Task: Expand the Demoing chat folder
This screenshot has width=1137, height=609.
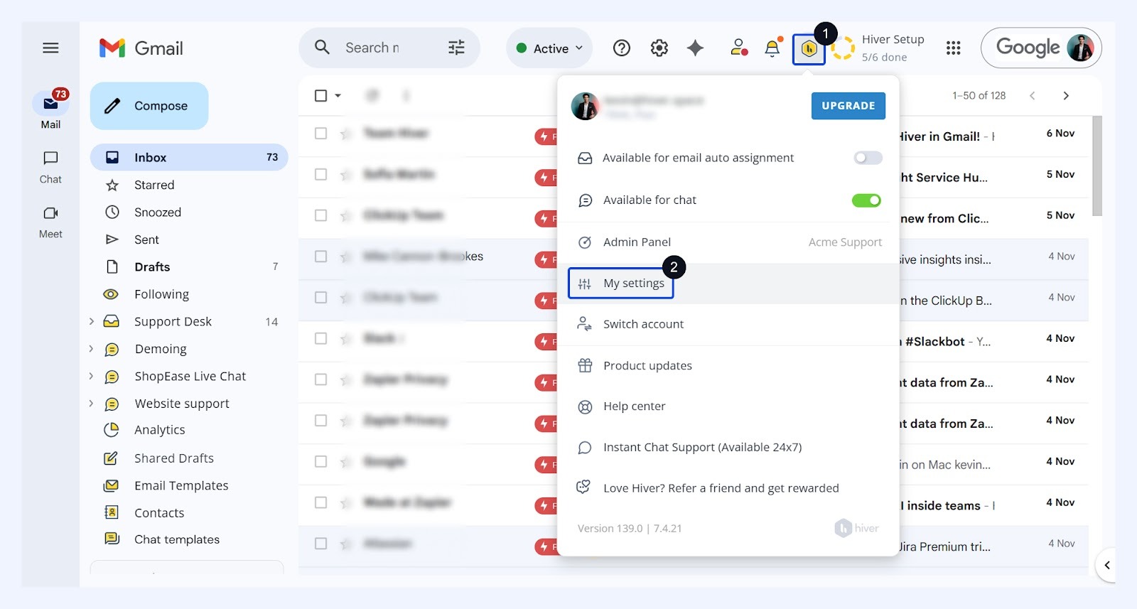Action: click(92, 349)
